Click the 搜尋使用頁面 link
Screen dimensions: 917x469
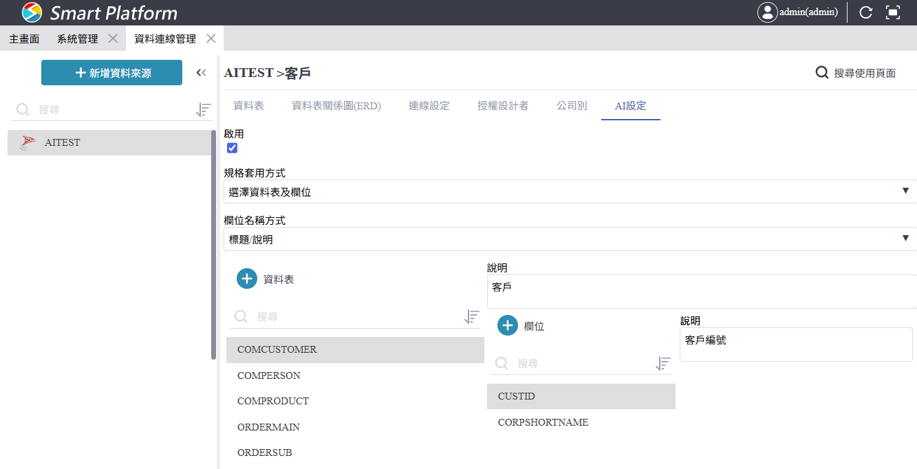(x=856, y=72)
